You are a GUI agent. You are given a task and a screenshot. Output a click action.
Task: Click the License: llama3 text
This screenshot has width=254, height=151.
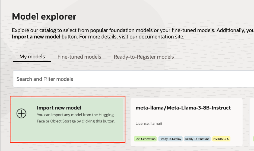tap(149, 124)
